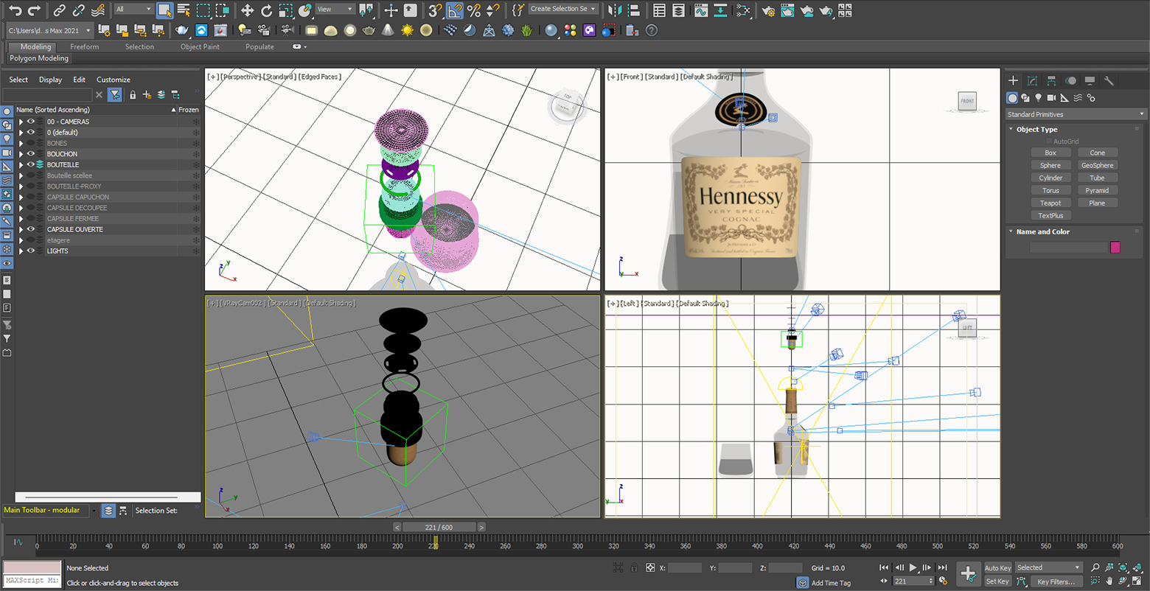This screenshot has height=591, width=1150.
Task: Expand the LIGHTS layer tree
Action: tap(21, 251)
